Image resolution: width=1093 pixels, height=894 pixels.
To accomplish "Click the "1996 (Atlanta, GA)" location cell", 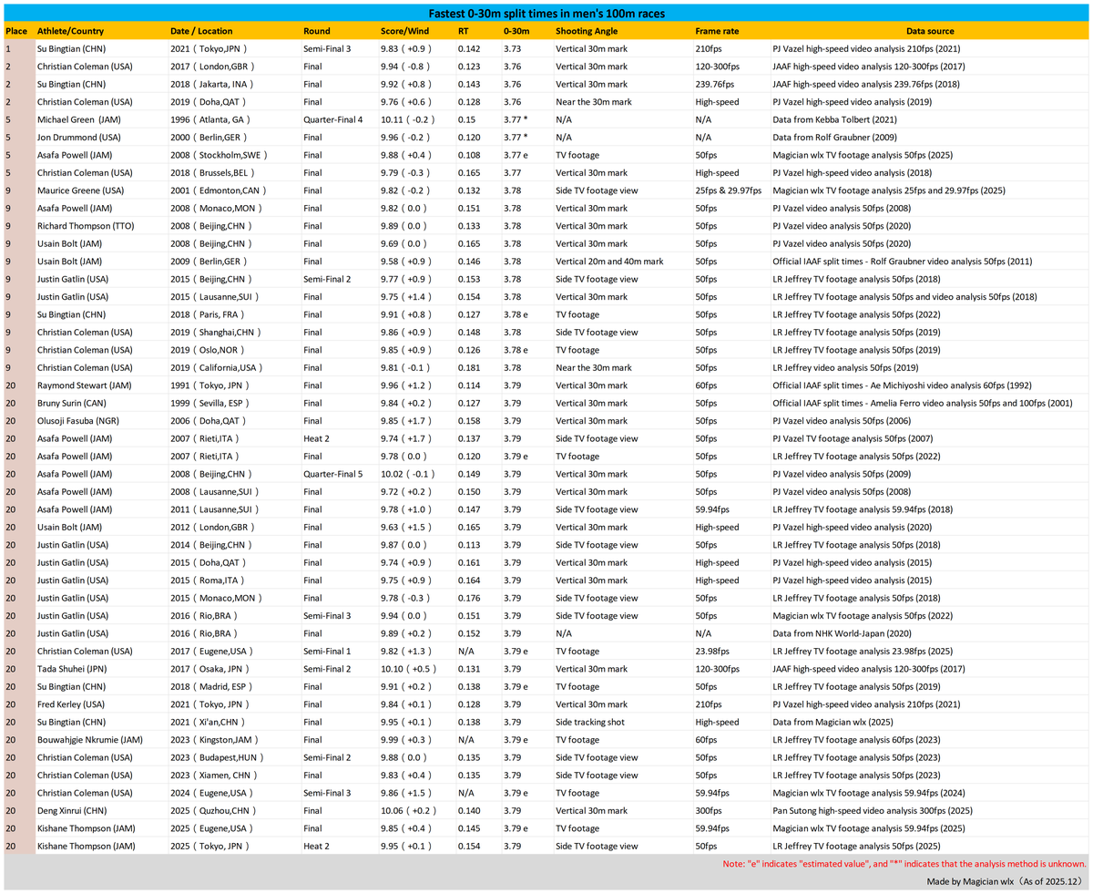I will tap(209, 119).
